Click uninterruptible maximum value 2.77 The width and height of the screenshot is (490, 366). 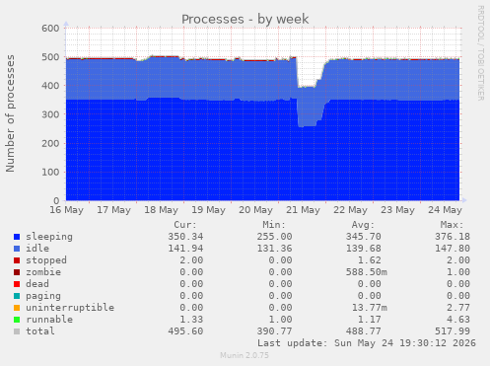click(x=458, y=308)
